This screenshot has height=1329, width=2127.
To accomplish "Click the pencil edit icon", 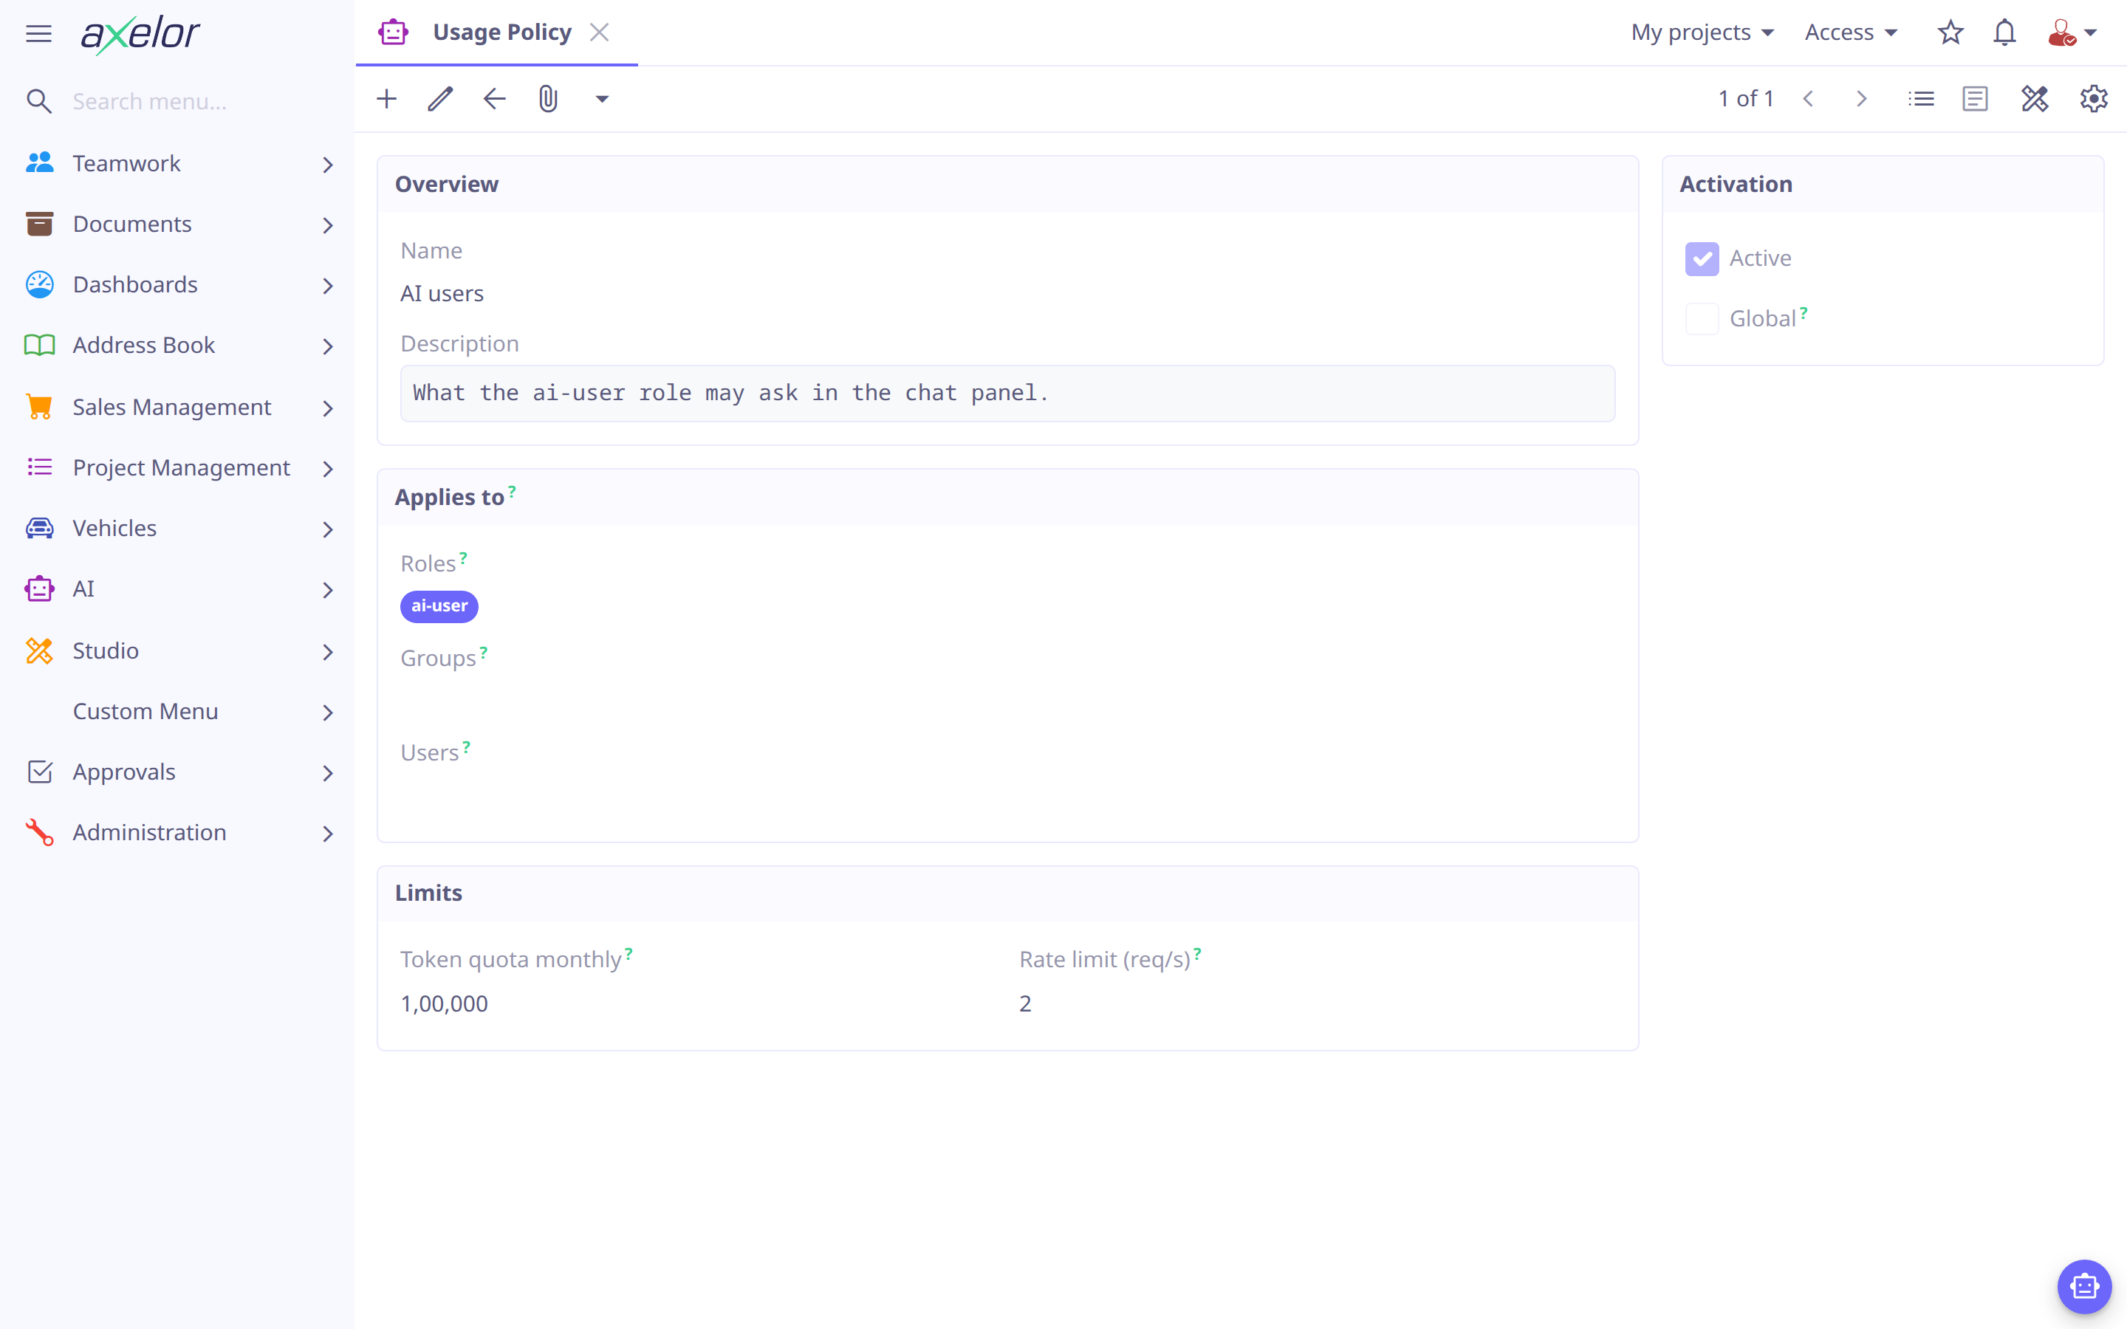I will (x=440, y=98).
